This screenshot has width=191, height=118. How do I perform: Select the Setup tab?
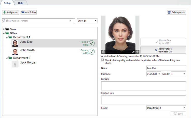[7, 3]
